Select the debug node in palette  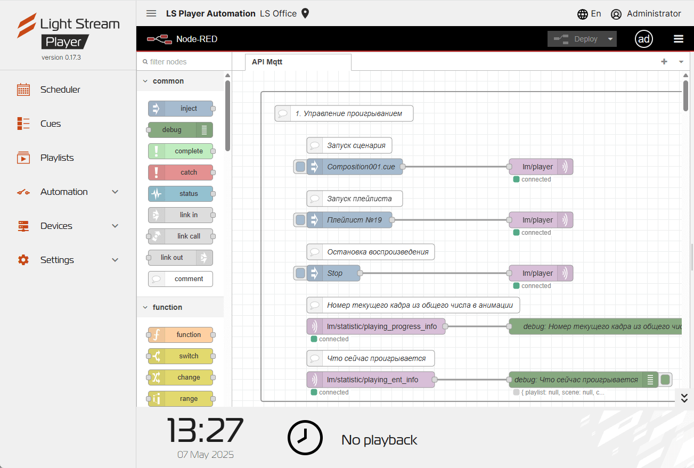[181, 130]
